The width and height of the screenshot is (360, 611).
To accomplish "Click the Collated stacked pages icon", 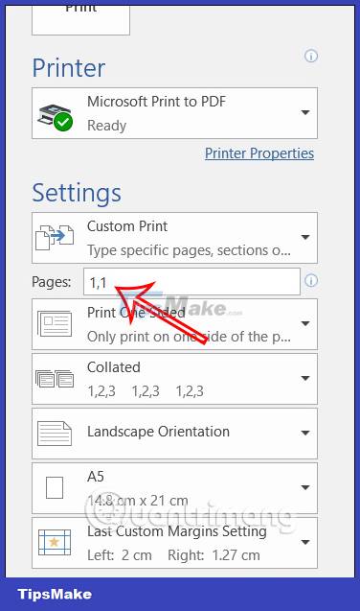I will click(x=55, y=378).
